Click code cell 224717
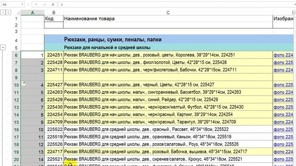296x166 pixels. (54, 152)
